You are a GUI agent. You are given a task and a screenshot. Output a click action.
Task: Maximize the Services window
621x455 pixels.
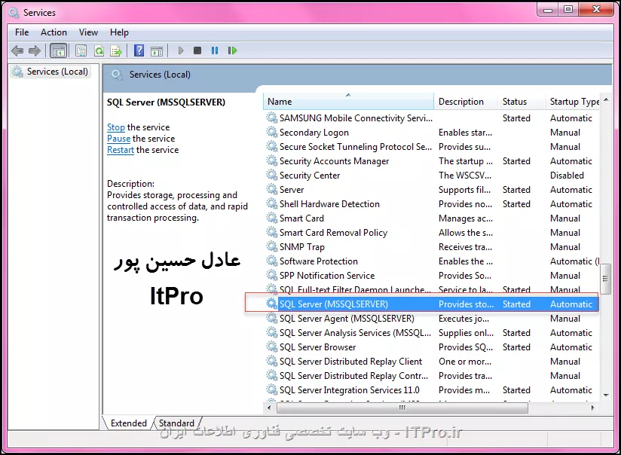[568, 10]
